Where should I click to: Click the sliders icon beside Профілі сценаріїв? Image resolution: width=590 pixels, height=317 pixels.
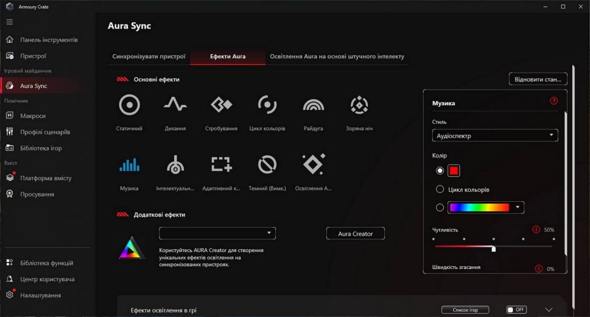(10, 132)
